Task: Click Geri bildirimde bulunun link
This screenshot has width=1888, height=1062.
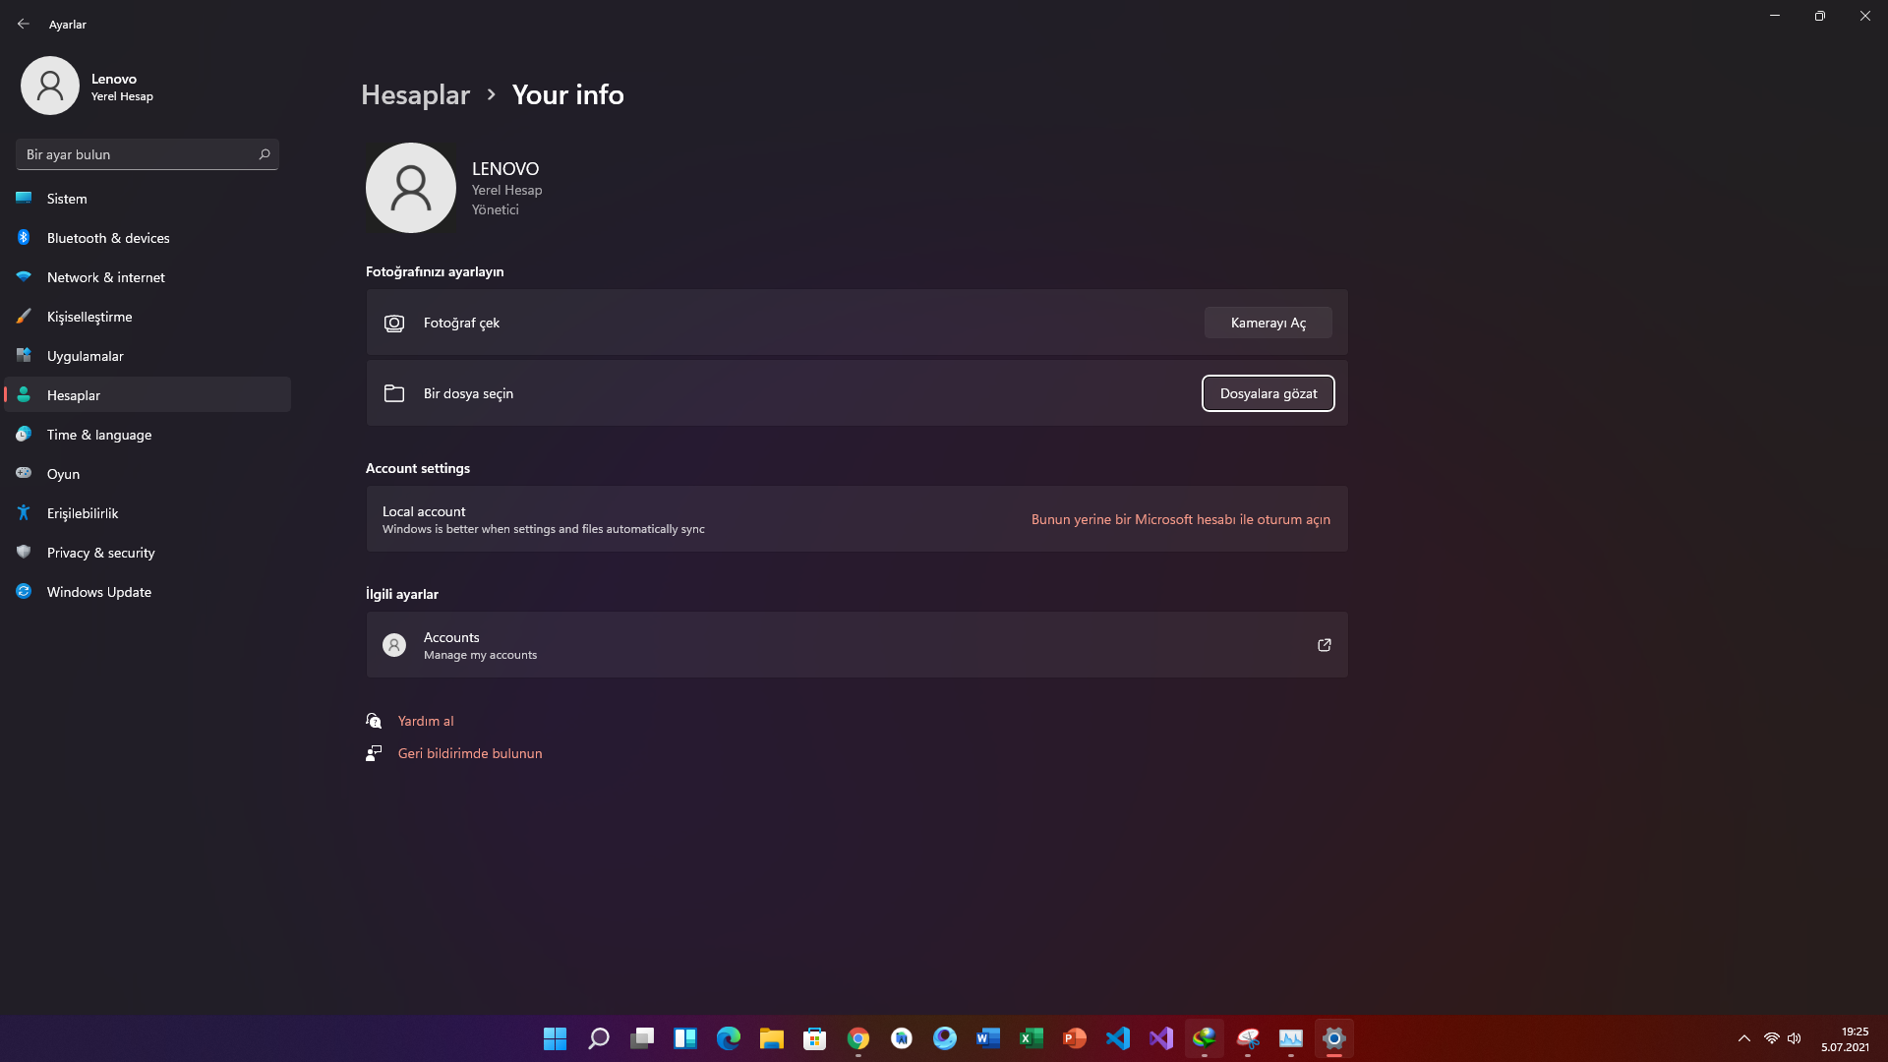Action: coord(470,753)
